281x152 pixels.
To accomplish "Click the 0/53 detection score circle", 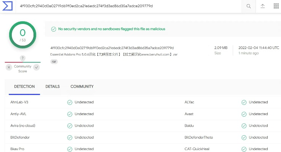I will pyautogui.click(x=22, y=35).
